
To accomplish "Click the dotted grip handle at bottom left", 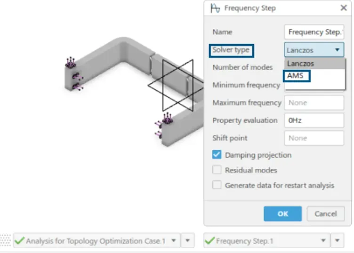I will pyautogui.click(x=6, y=241).
